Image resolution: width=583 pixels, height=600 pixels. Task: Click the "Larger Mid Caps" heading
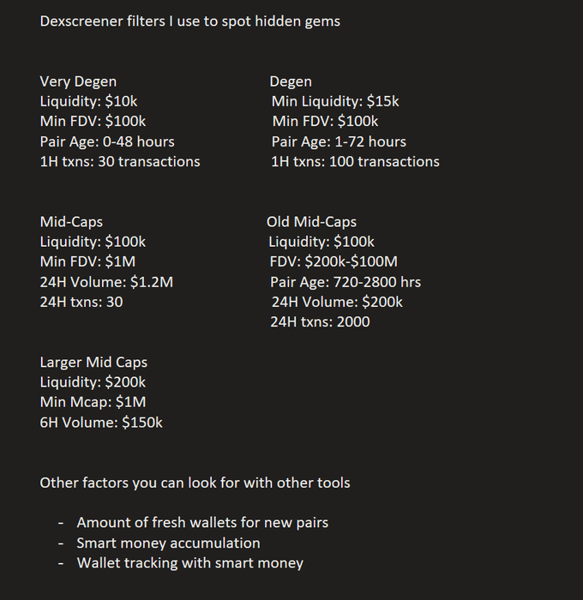(93, 362)
